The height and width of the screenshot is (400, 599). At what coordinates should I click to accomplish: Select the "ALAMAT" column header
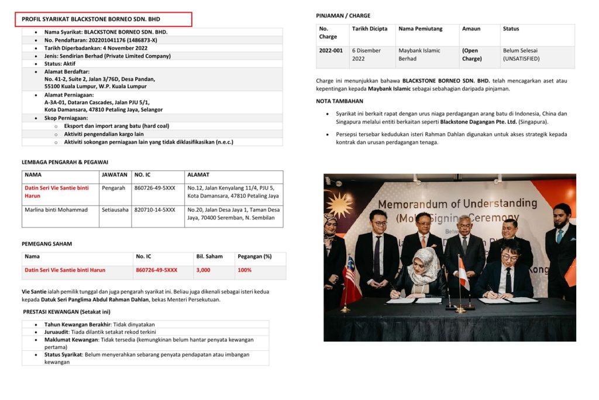pyautogui.click(x=198, y=175)
